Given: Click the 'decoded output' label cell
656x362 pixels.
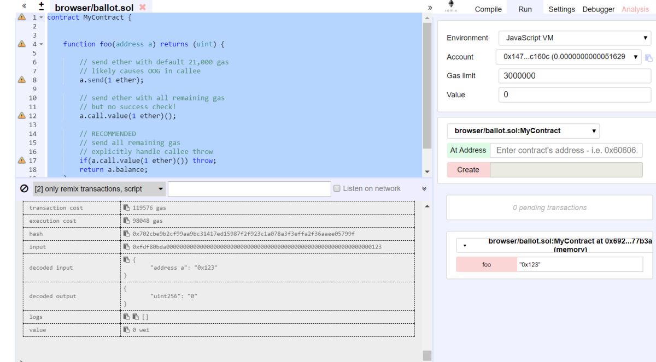Looking at the screenshot, I should 71,296.
